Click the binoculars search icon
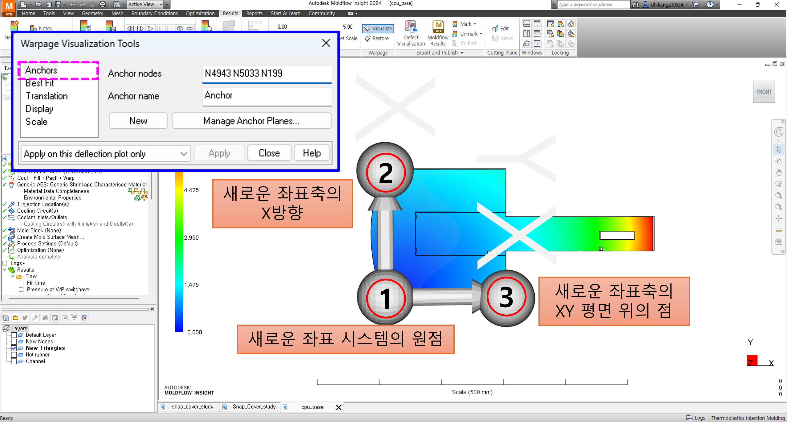The image size is (787, 422). (635, 5)
